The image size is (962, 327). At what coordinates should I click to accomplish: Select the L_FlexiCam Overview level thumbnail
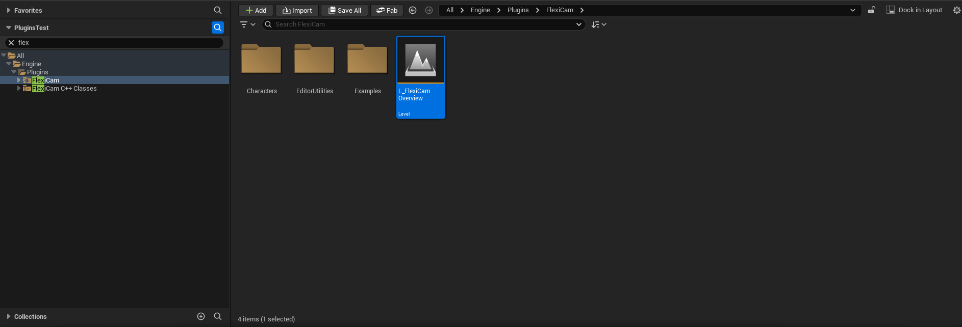point(421,60)
